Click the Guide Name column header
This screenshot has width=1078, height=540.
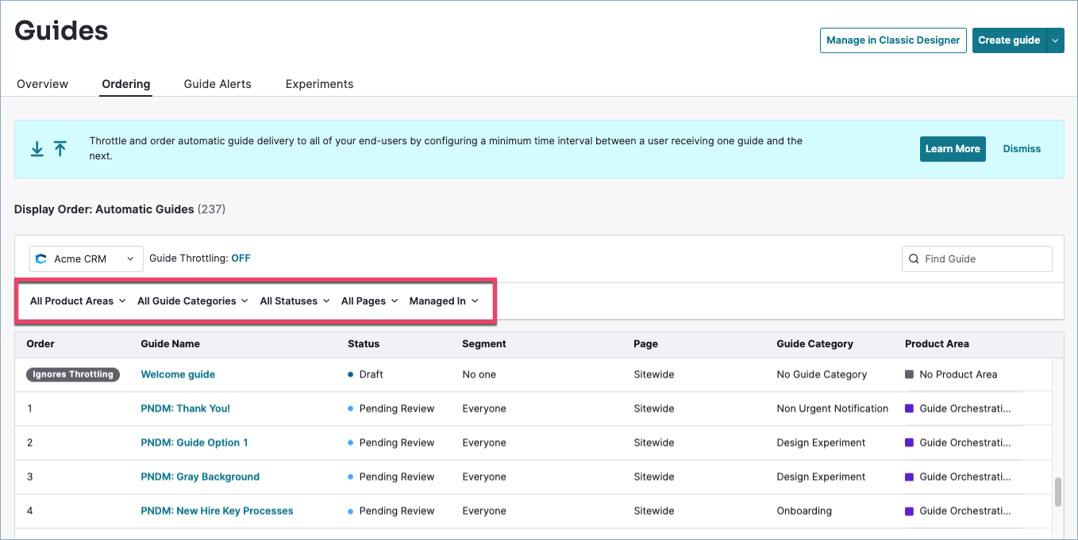pos(171,344)
